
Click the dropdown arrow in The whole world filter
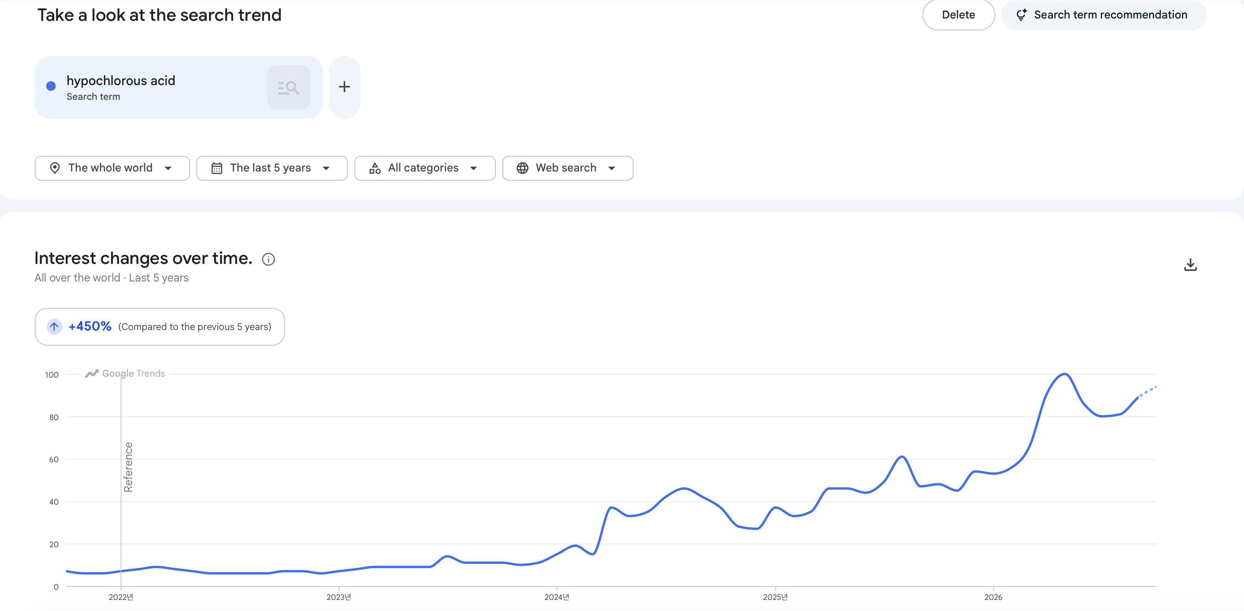pyautogui.click(x=168, y=168)
